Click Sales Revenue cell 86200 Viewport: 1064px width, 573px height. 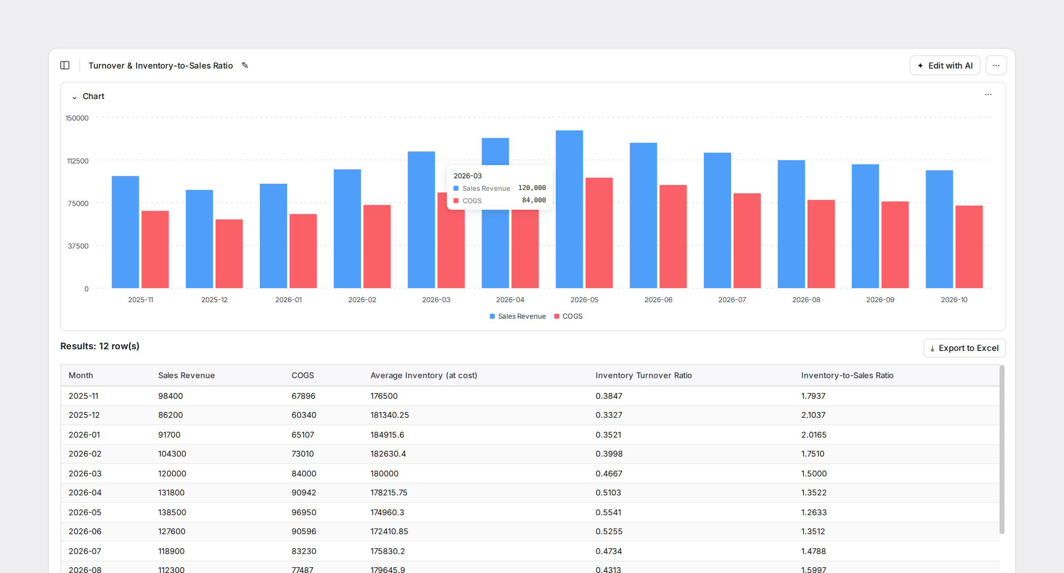coord(170,415)
